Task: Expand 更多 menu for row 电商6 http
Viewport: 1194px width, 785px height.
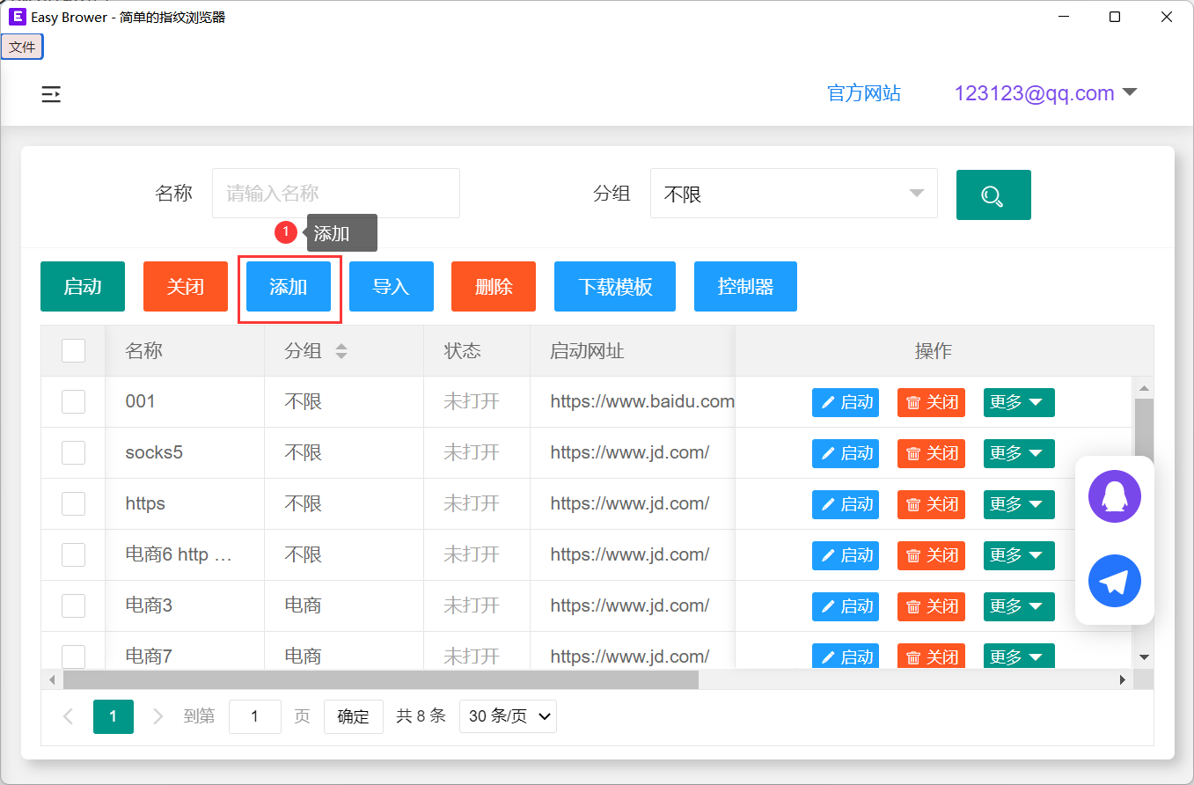Action: [x=1019, y=555]
